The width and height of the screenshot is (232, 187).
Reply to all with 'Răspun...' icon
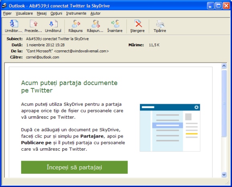(x=96, y=24)
